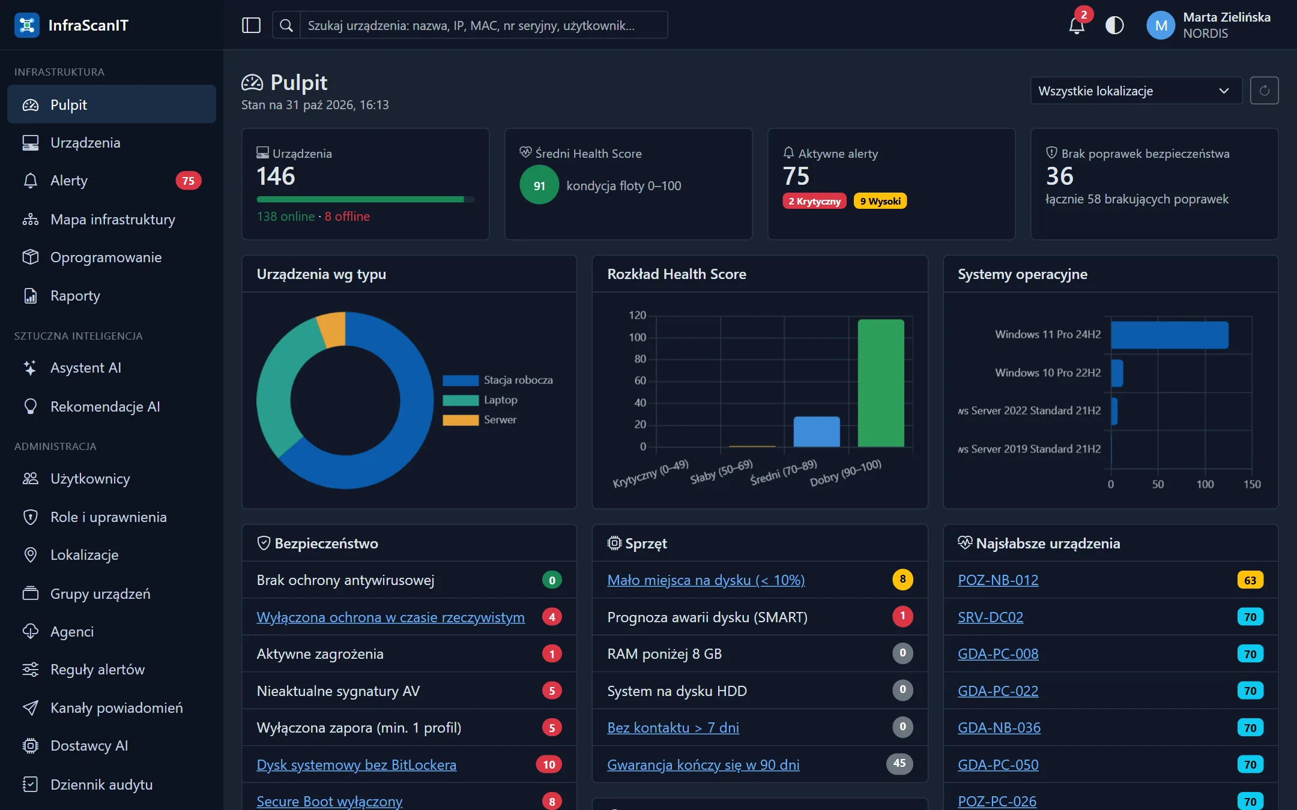Click 'Nieaktualne sygnatury AV' row
Screen dimensions: 1297x810
409,691
